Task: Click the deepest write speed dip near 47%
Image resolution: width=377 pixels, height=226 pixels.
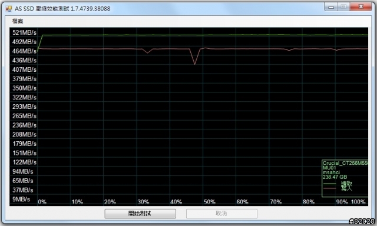Action: point(195,64)
